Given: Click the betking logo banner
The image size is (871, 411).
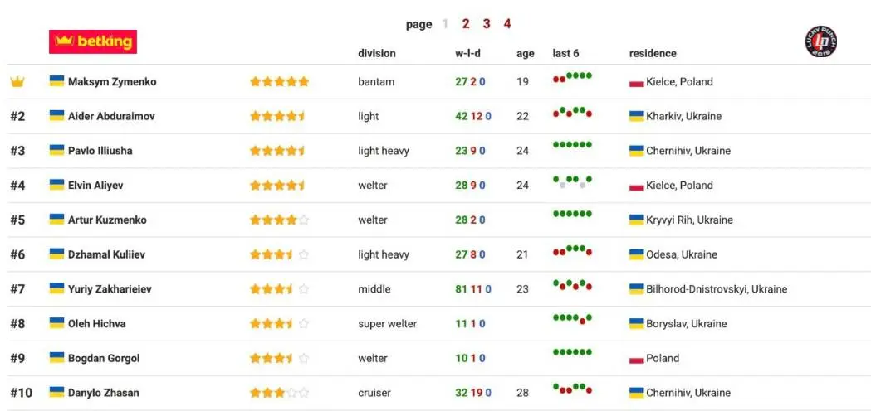Looking at the screenshot, I should 93,41.
